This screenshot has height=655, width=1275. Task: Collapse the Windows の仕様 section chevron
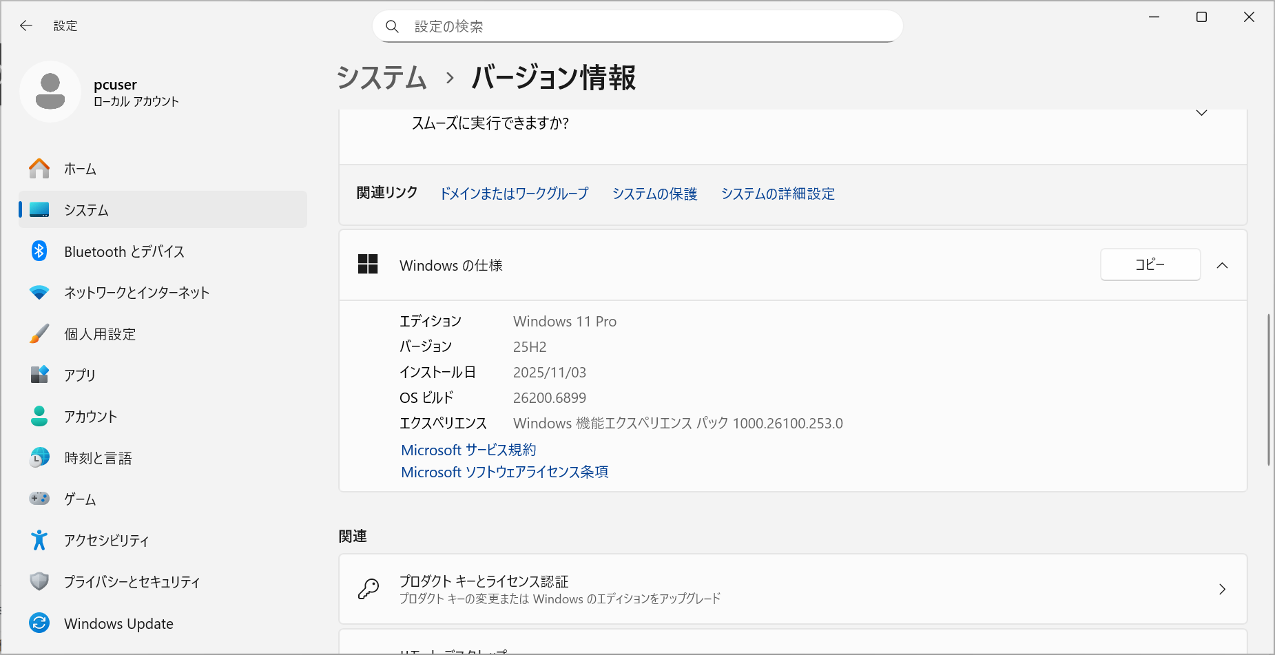point(1222,265)
